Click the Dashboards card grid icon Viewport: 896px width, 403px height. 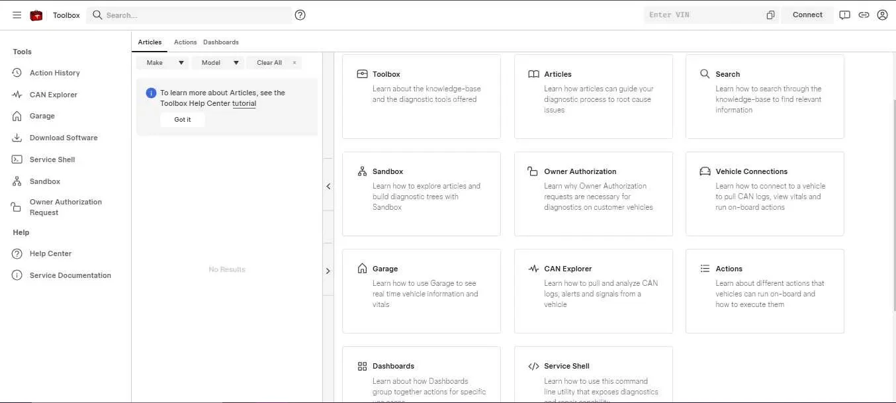pos(362,366)
